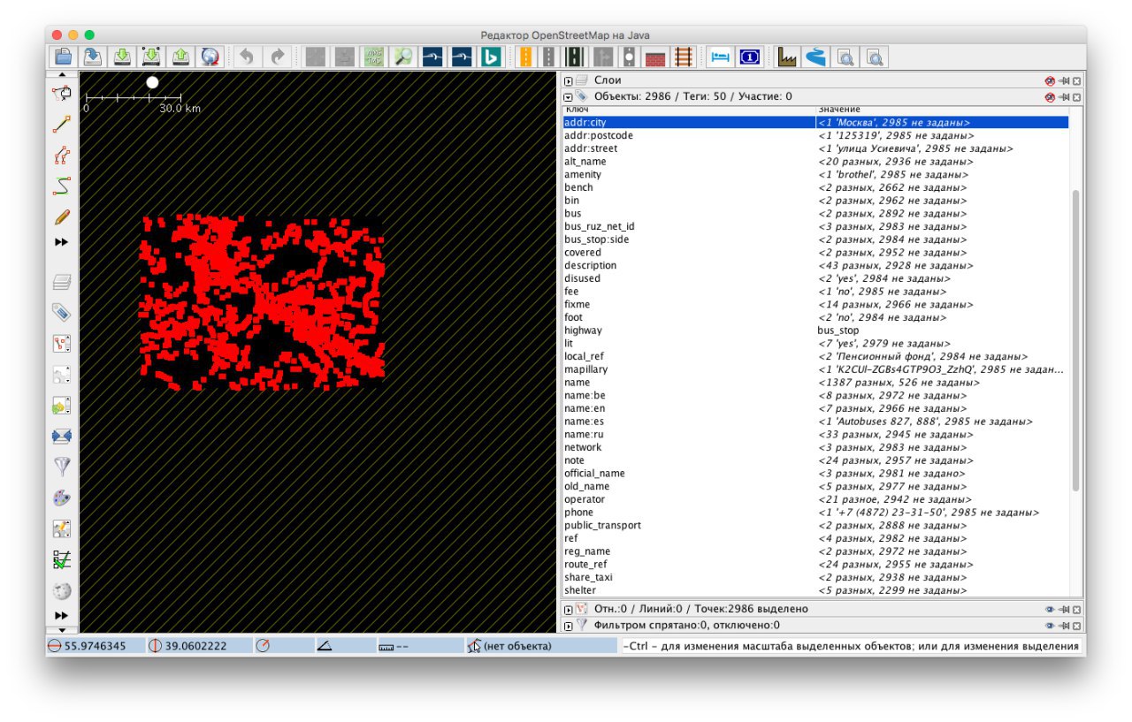
Task: Click the Undo arrow in toolbar
Action: (247, 57)
